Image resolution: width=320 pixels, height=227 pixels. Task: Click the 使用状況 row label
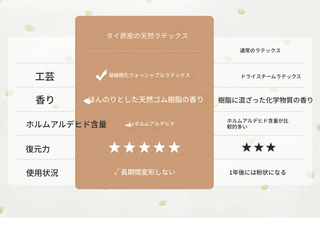(42, 173)
